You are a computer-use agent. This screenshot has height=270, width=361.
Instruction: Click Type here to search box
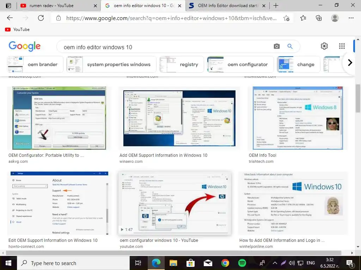click(73, 263)
